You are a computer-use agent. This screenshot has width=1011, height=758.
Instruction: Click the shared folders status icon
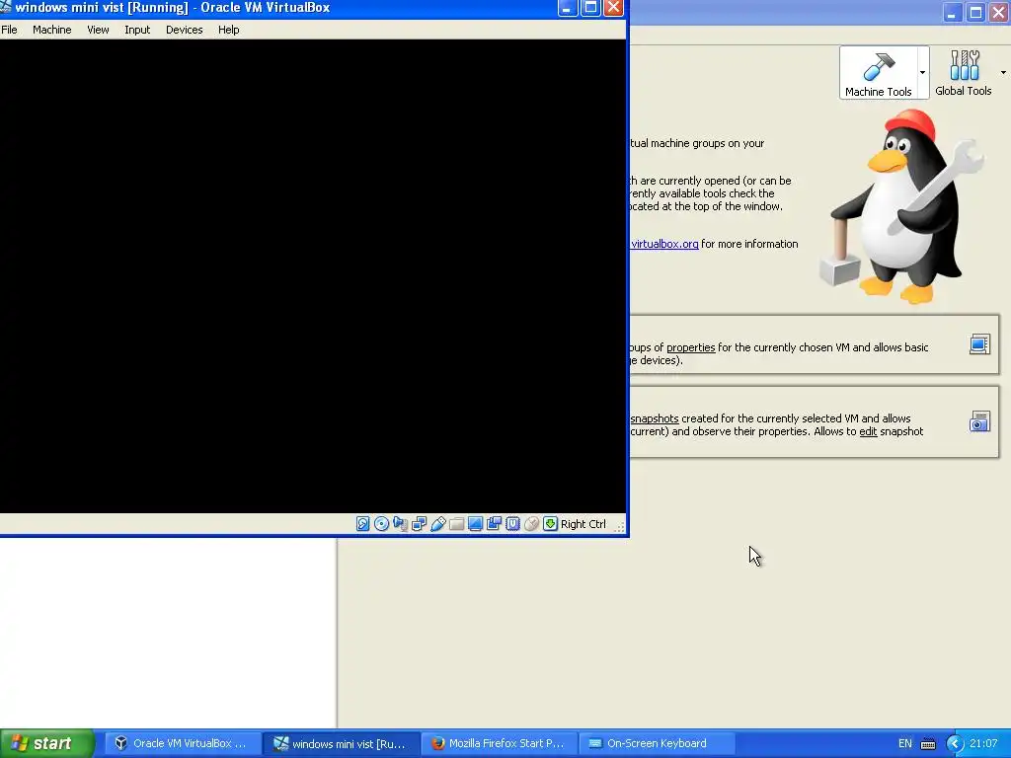pyautogui.click(x=456, y=524)
